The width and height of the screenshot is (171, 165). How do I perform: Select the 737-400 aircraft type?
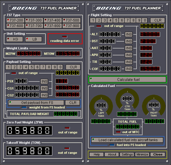tap(53, 20)
